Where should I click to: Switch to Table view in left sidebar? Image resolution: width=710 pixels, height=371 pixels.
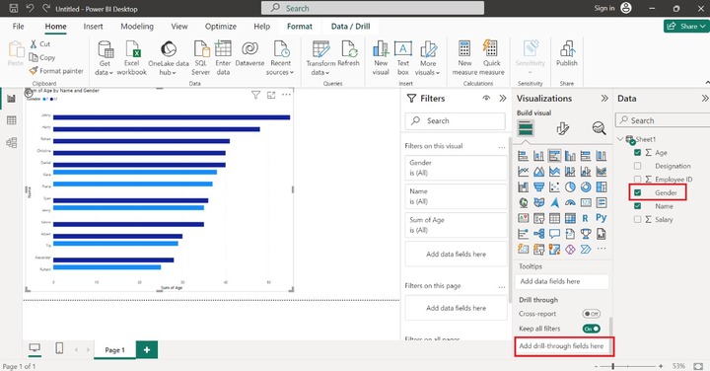click(x=11, y=120)
